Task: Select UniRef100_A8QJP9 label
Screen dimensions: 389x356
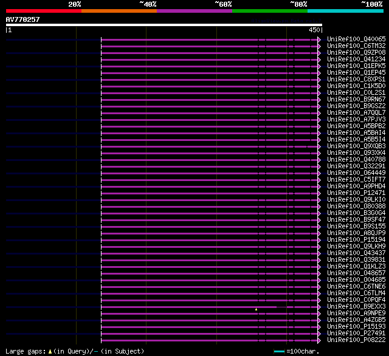Action: click(x=356, y=233)
